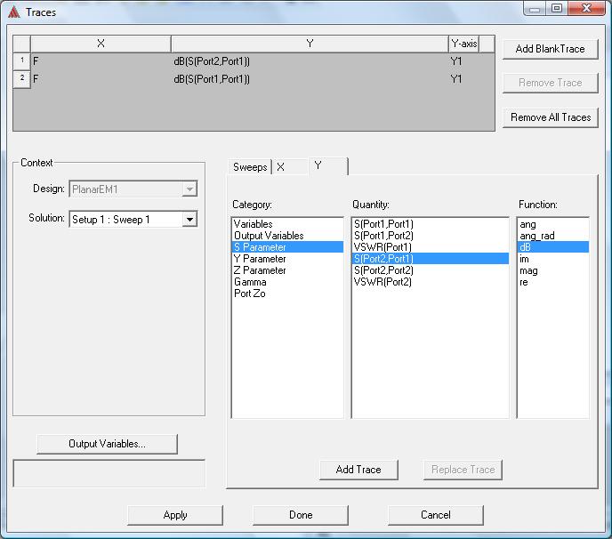The height and width of the screenshot is (539, 612).
Task: Select S(Port2,Port1) quantity
Action: tap(431, 259)
